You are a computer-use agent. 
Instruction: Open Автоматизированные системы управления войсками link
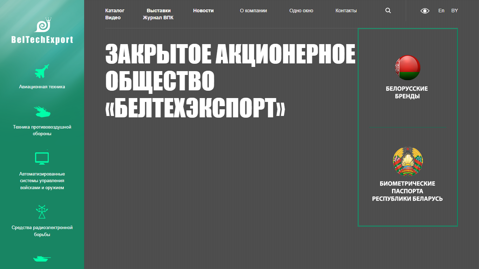coord(42,181)
